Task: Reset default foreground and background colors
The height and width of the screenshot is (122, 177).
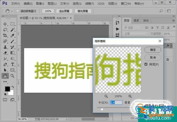Action: click(5, 94)
